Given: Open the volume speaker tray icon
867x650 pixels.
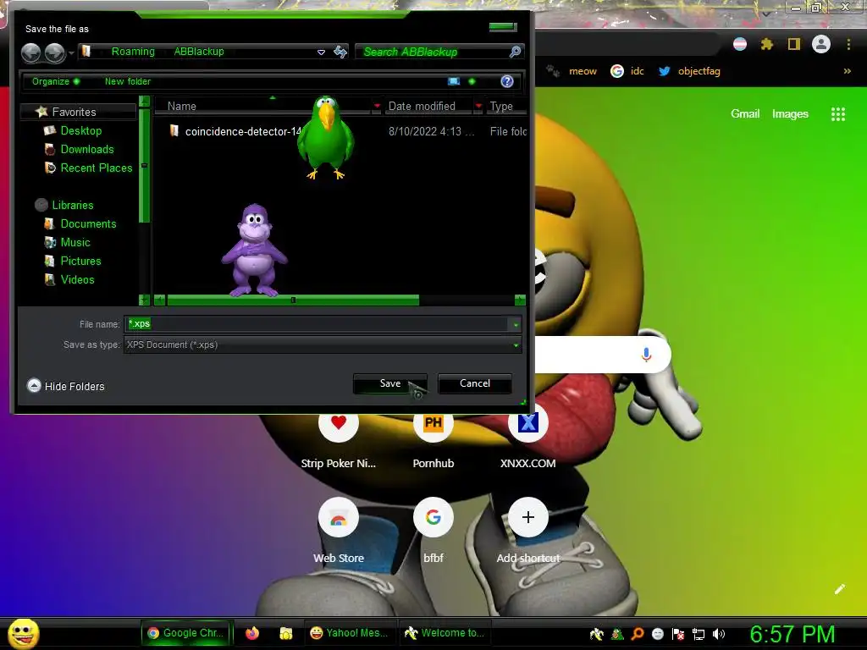Looking at the screenshot, I should point(718,634).
